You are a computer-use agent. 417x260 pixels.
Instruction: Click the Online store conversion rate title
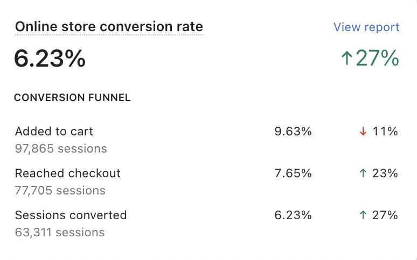[109, 27]
